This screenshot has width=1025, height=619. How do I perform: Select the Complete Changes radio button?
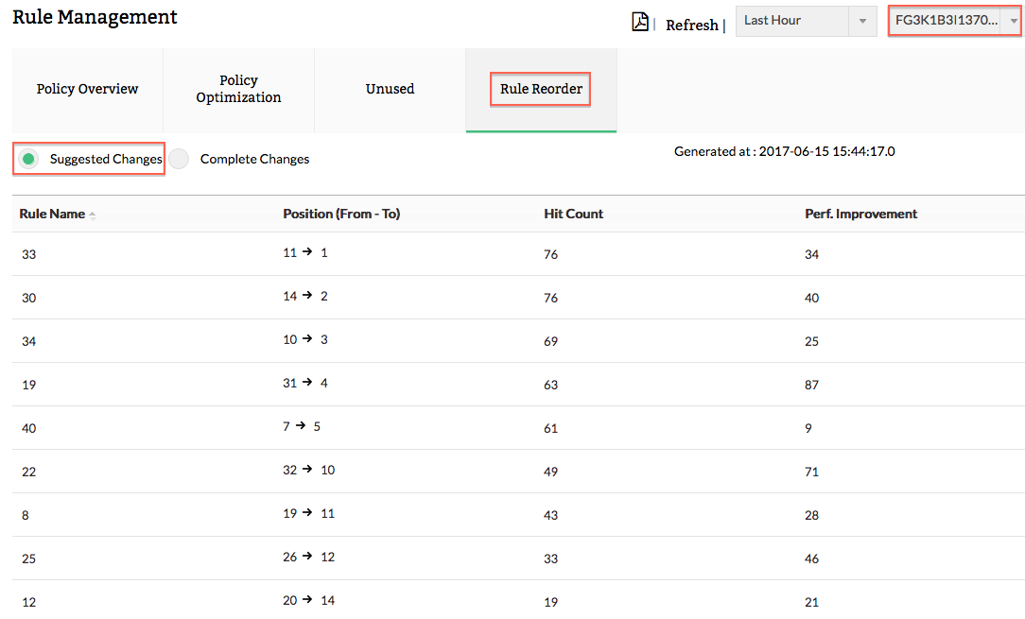click(x=179, y=159)
